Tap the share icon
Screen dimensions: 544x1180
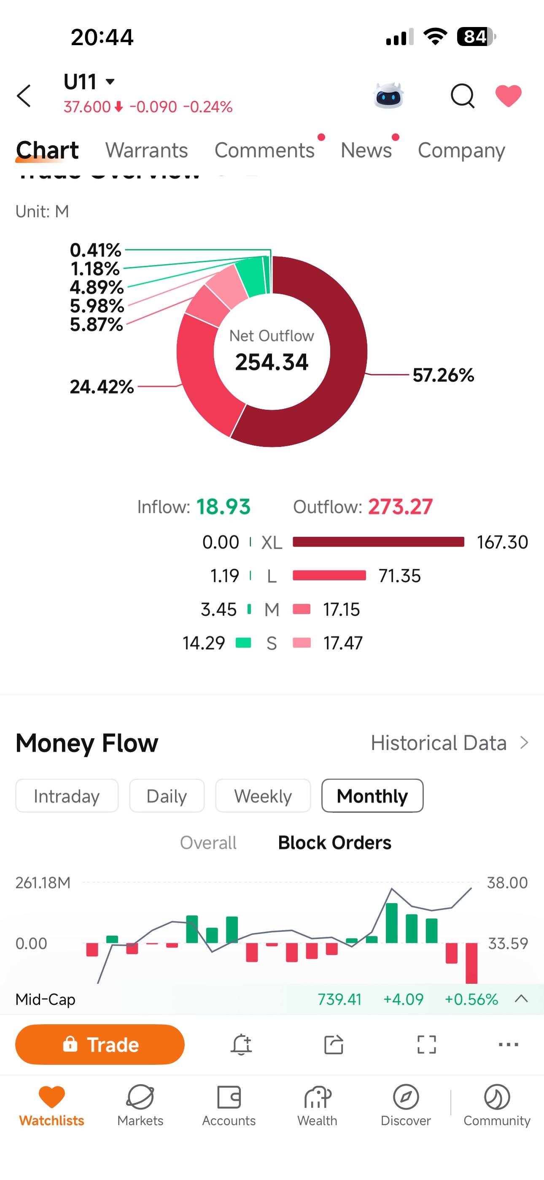[x=334, y=1045]
